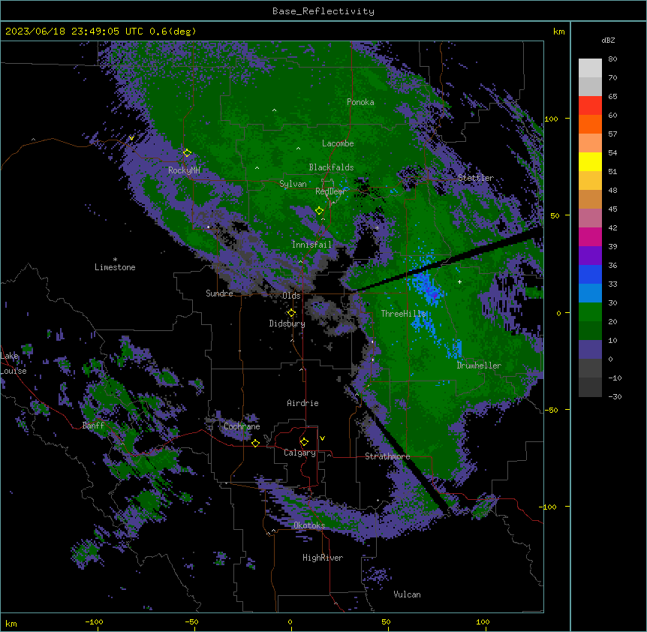Click the yellow diamond marker below Cochrane

[x=255, y=443]
